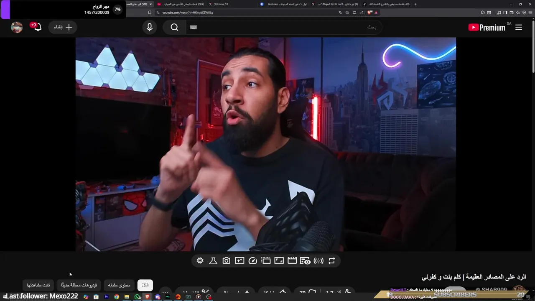Switch to the 'Home / X' browser tab
The width and height of the screenshot is (535, 301).
point(232,4)
